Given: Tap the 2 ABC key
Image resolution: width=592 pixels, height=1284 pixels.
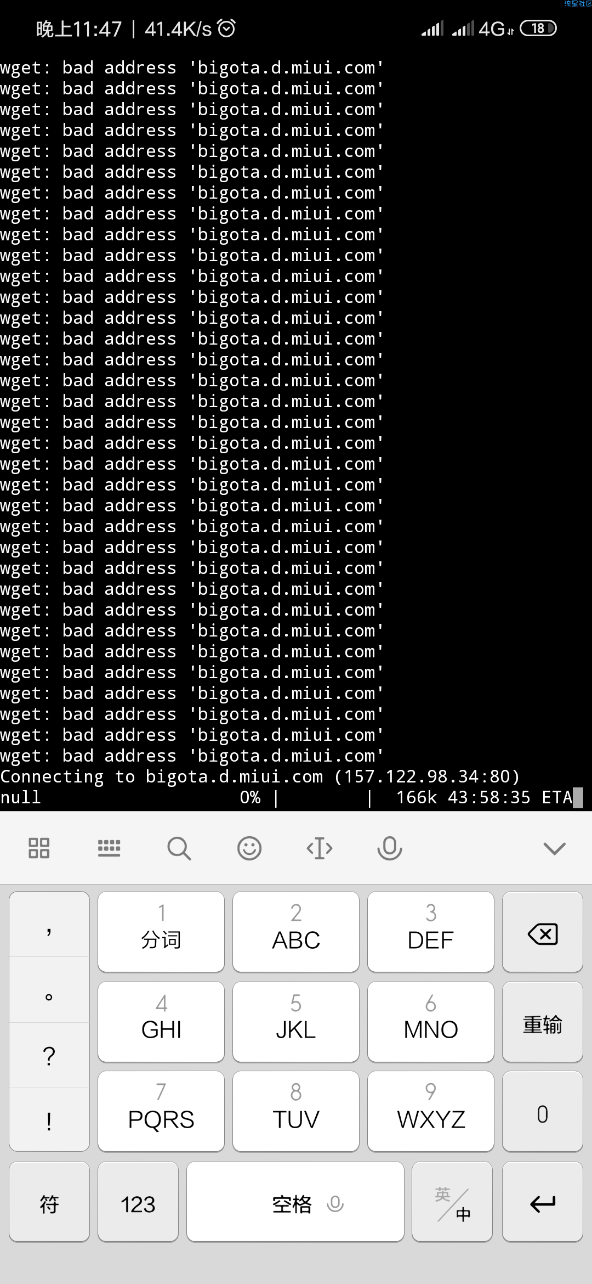Looking at the screenshot, I should (296, 932).
